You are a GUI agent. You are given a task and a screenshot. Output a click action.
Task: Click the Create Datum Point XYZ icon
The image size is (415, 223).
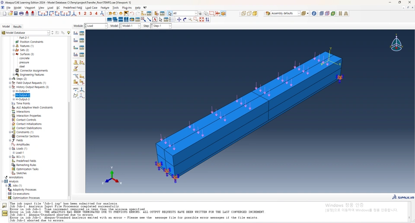click(76, 90)
